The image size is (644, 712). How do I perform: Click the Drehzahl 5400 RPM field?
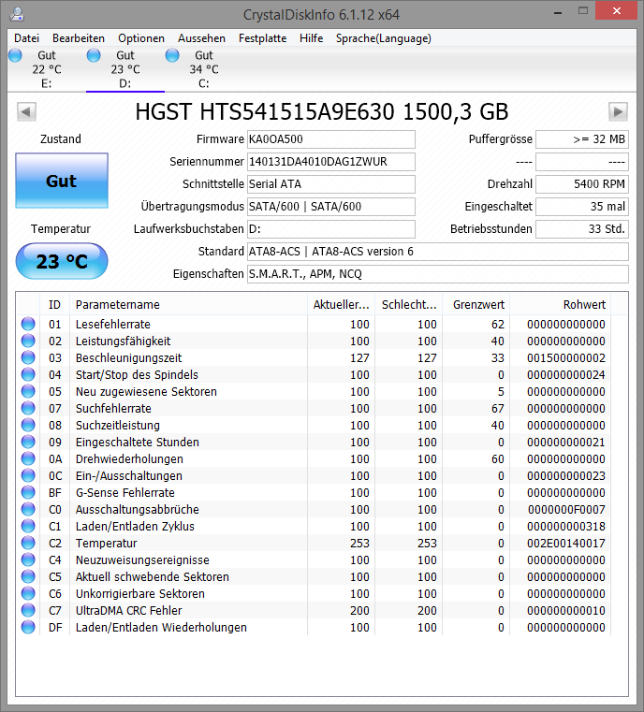(x=582, y=184)
